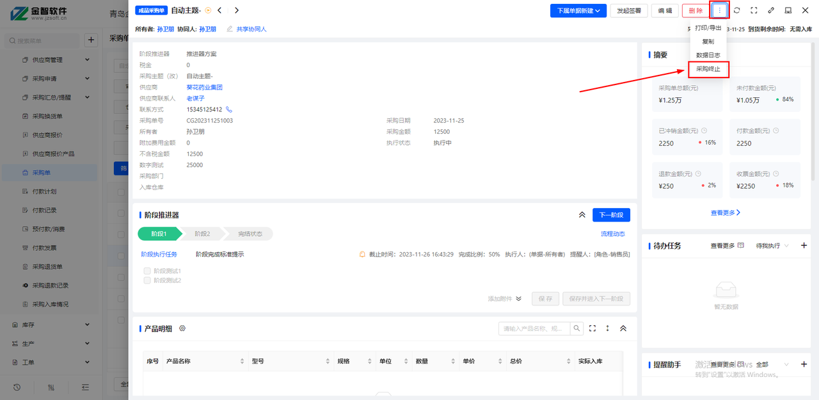
Task: Click clock icon beside 退款金额
Action: coord(698,173)
